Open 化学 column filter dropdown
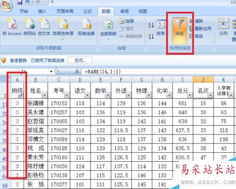236x189 pixels. coord(169,95)
